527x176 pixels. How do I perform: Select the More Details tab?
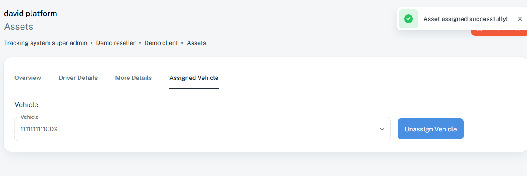pyautogui.click(x=133, y=78)
